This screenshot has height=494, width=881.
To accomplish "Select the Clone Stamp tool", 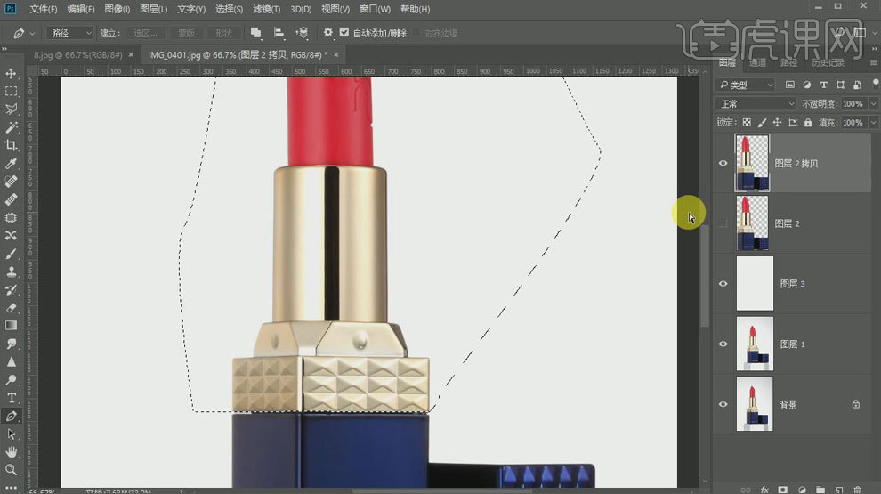I will click(x=11, y=271).
